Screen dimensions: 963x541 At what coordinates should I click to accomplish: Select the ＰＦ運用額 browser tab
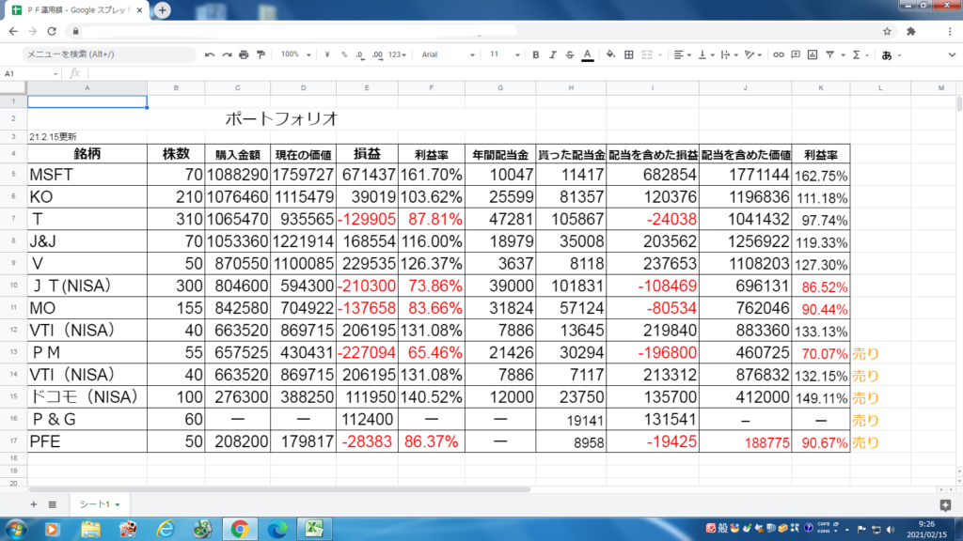tap(75, 10)
